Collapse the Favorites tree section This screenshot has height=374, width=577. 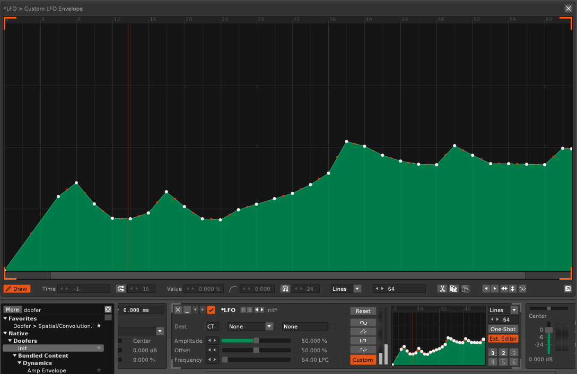click(x=6, y=318)
